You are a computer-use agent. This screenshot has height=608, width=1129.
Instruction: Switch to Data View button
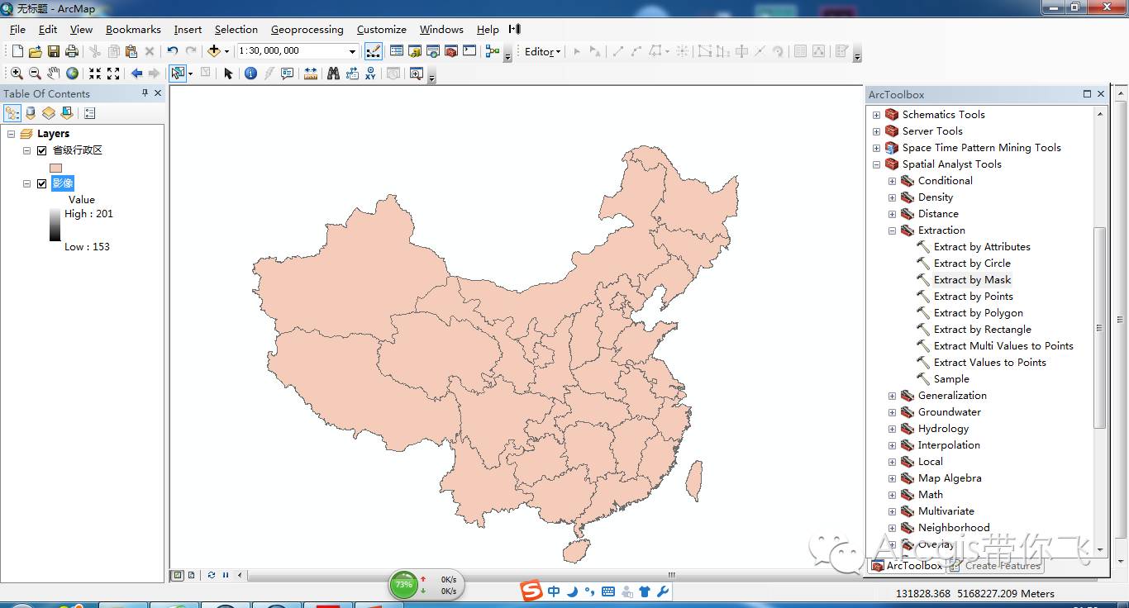177,575
